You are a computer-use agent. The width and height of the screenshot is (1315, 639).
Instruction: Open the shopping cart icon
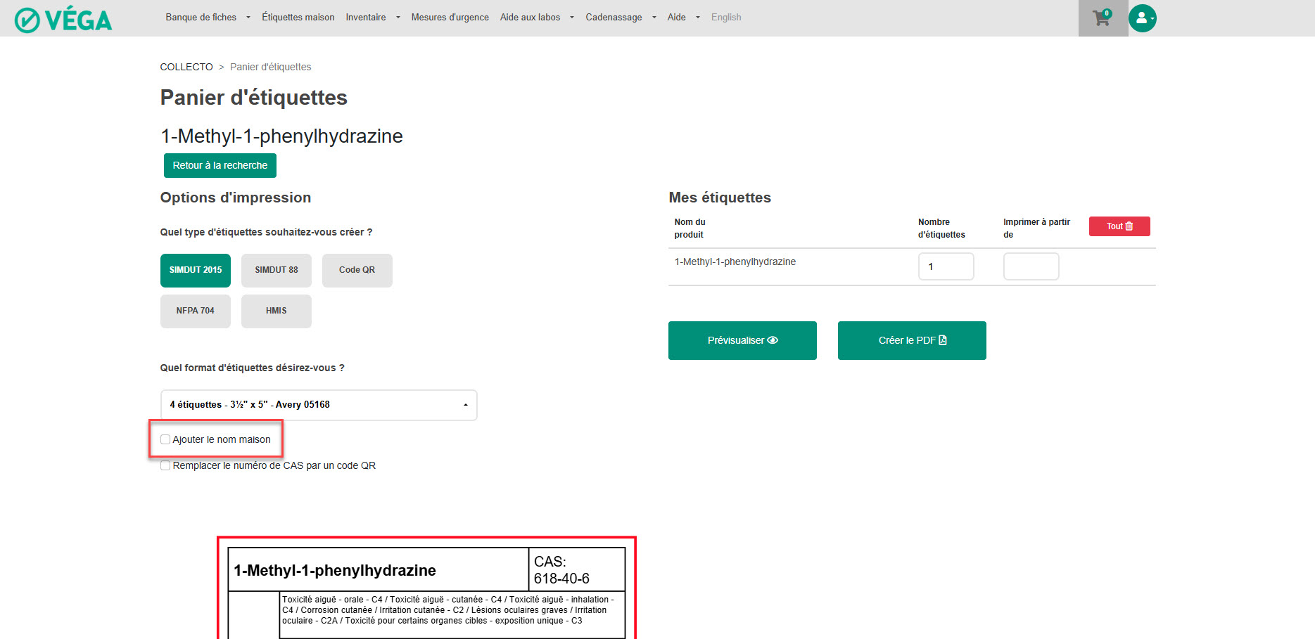(x=1102, y=18)
